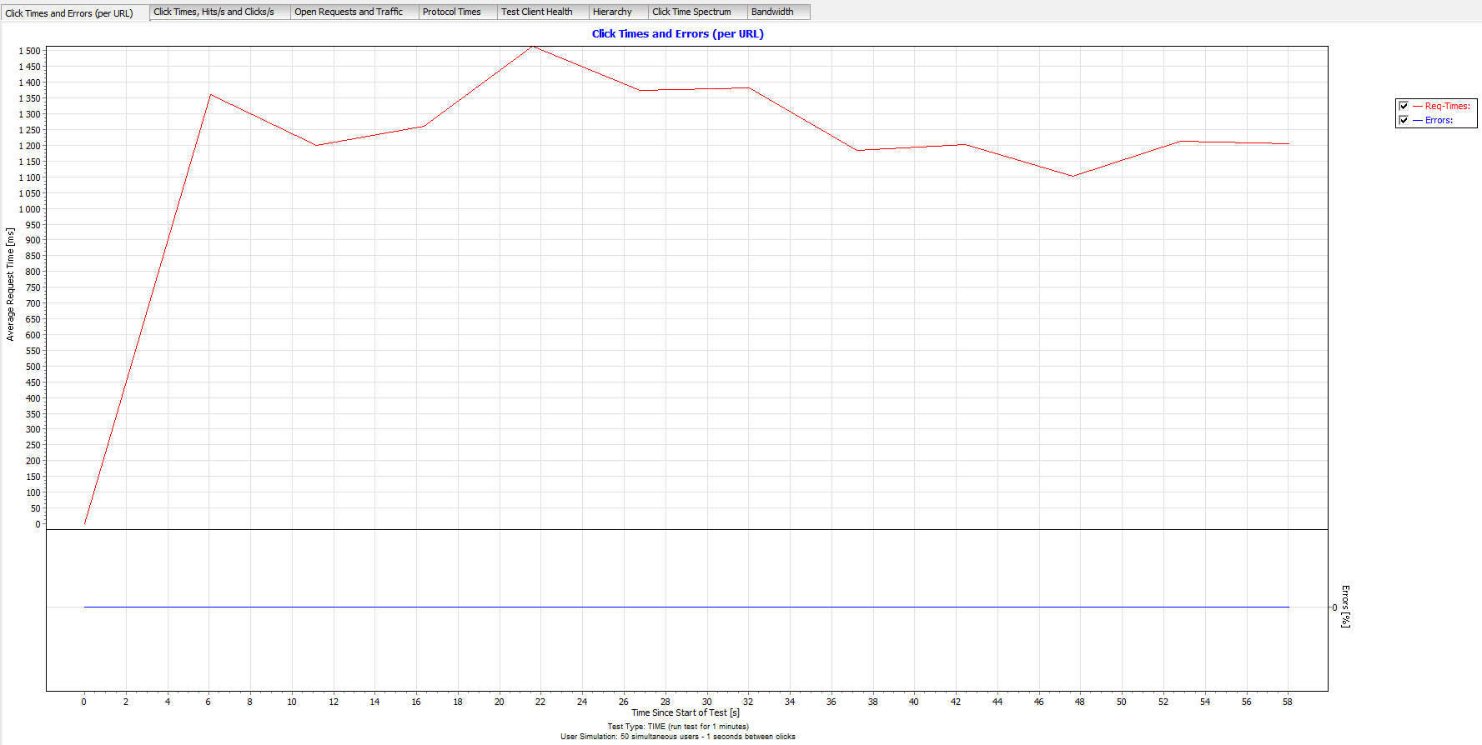Viewport: 1482px width, 745px height.
Task: Click the 0 value on errors axis
Action: [1334, 607]
